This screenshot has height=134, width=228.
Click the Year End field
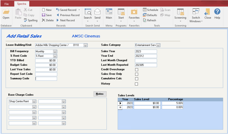[x=146, y=56]
